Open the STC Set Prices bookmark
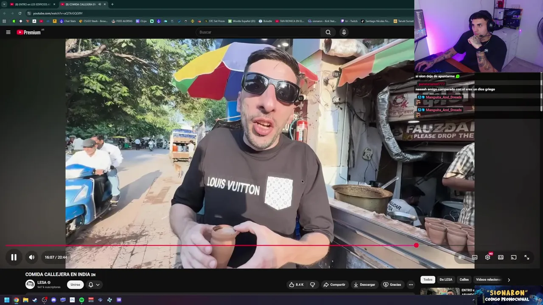This screenshot has height=305, width=543. coord(215,21)
